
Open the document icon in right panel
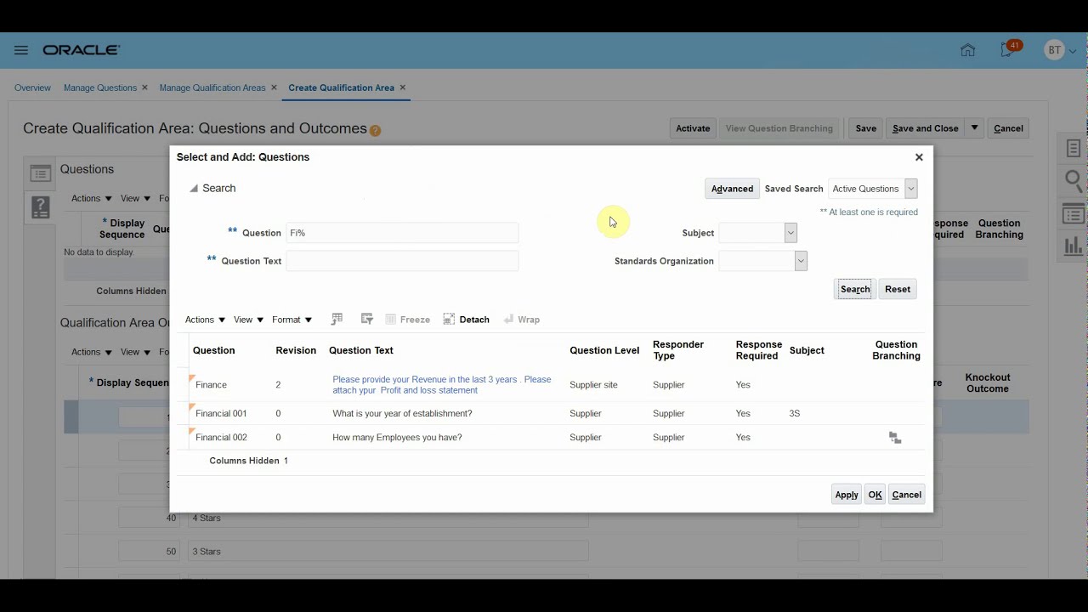pyautogui.click(x=1074, y=149)
